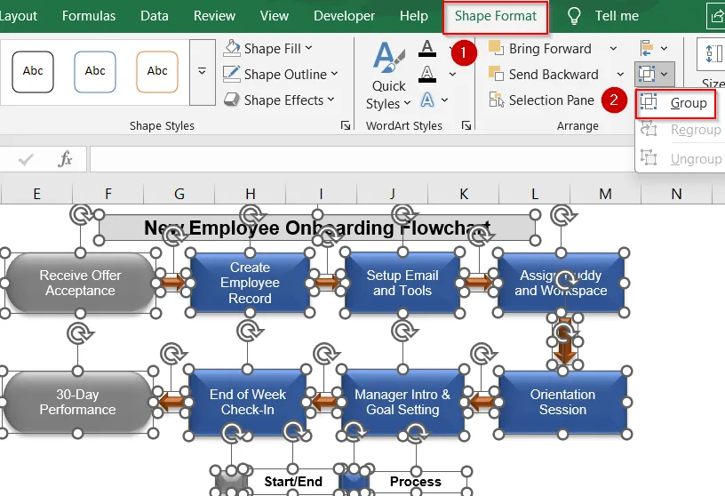Switch to the Formulas tab
Image resolution: width=725 pixels, height=496 pixels.
89,16
